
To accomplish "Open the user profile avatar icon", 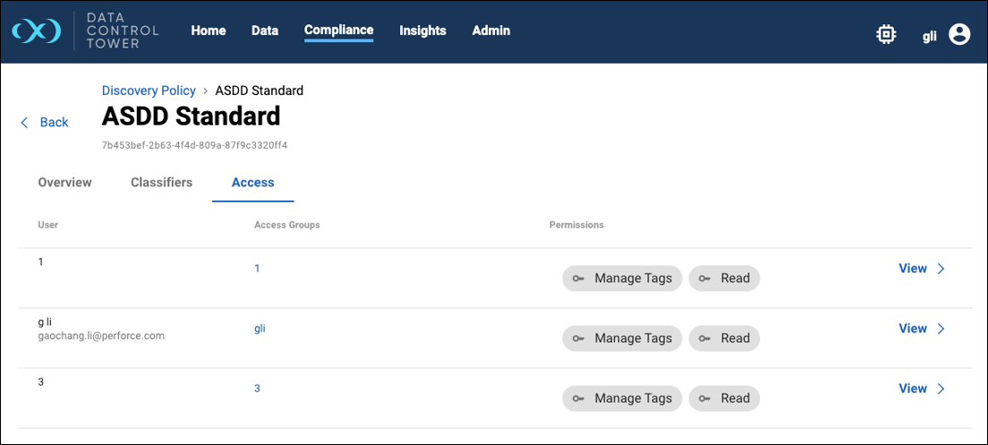I will click(959, 34).
